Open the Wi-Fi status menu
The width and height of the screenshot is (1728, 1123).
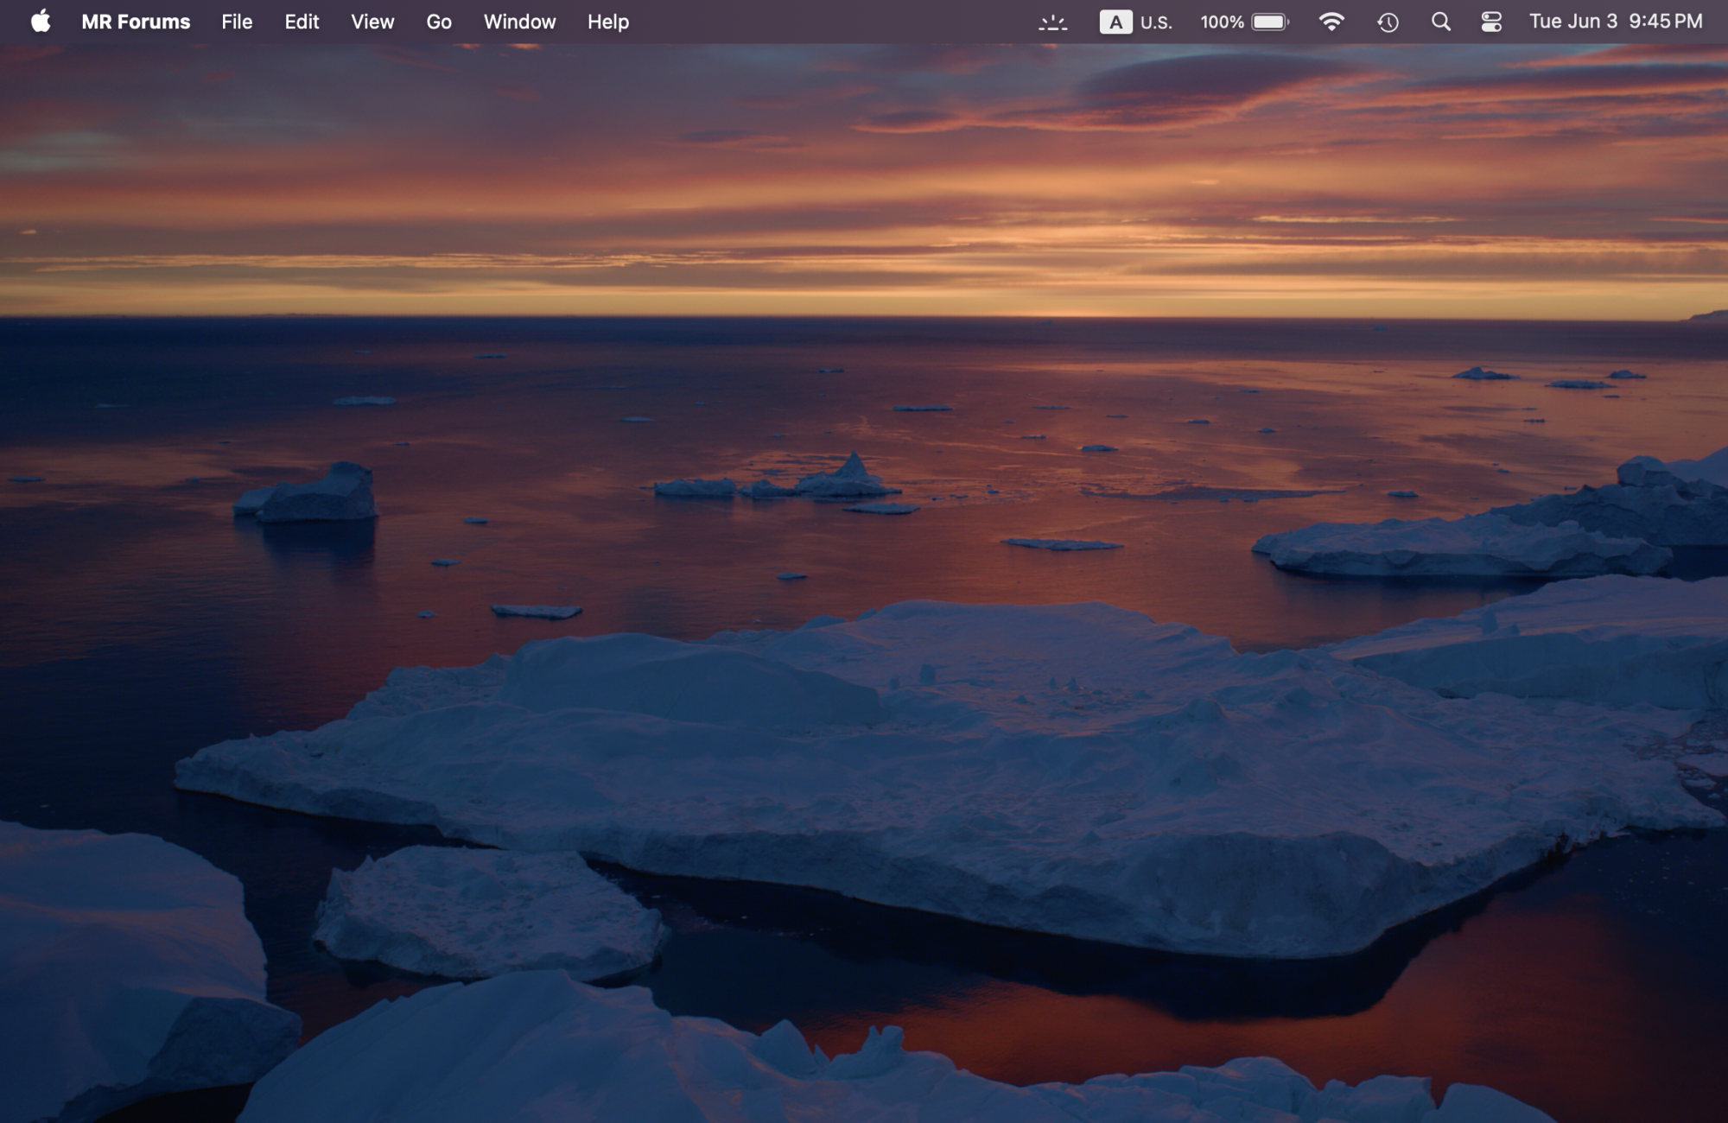[x=1331, y=22]
